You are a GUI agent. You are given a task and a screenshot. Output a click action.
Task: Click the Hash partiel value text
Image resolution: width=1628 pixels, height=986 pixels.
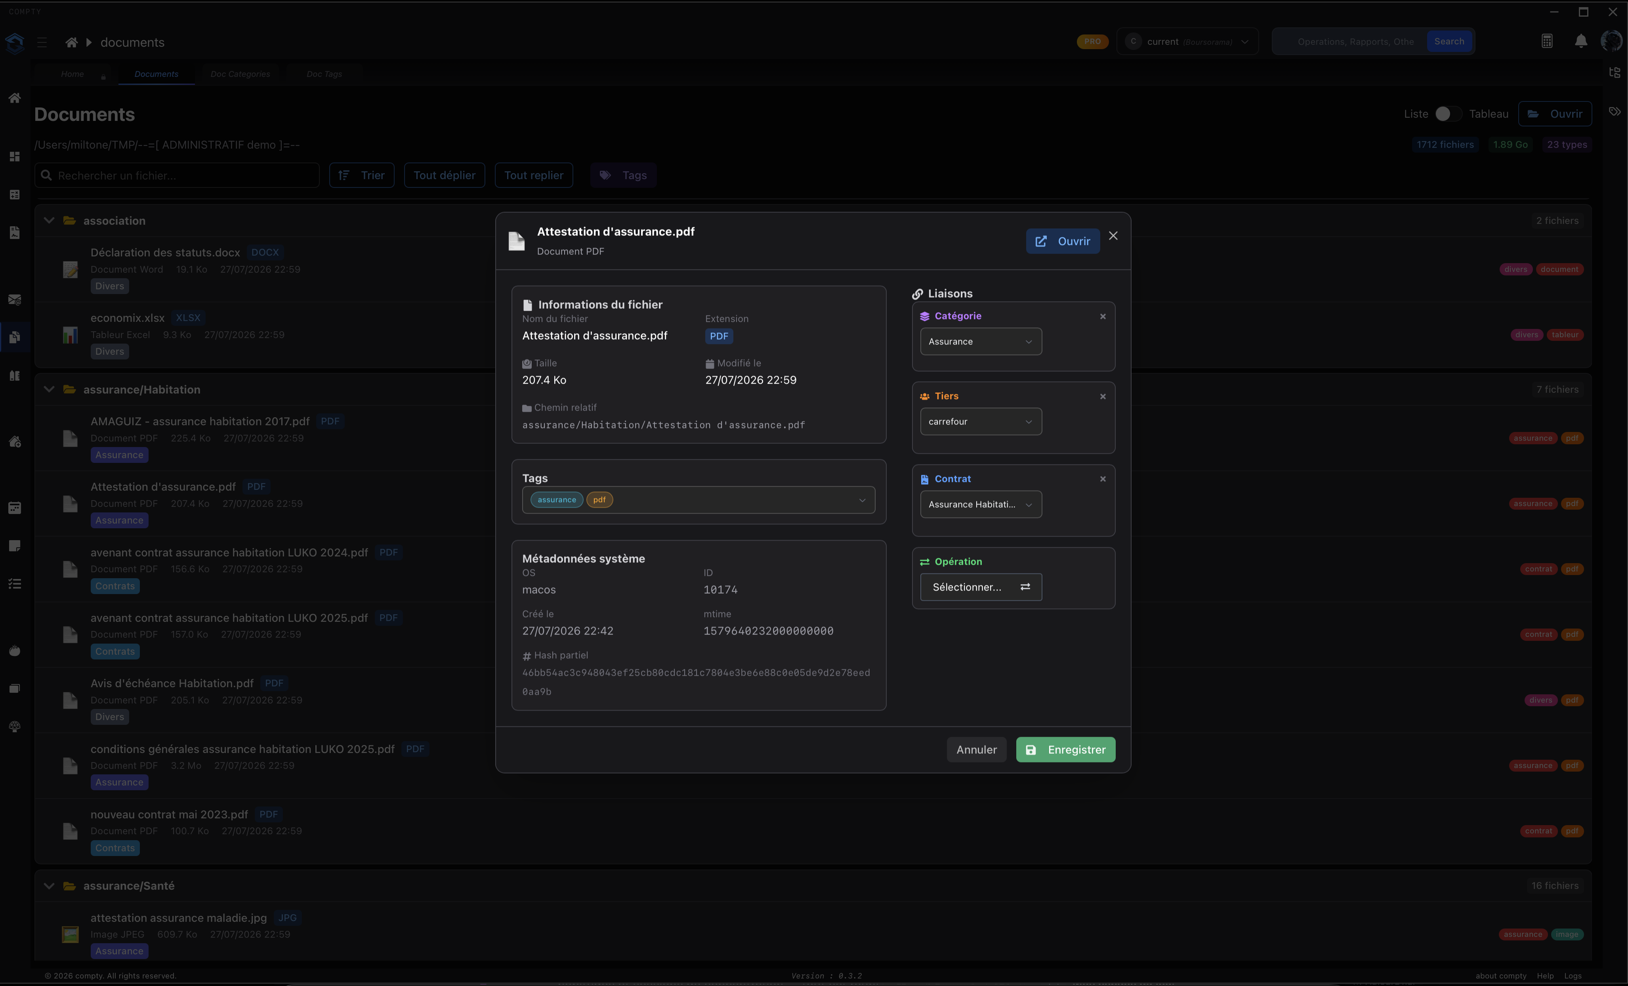coord(696,683)
